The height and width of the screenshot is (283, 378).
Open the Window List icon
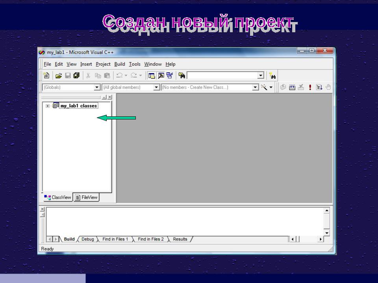(170, 75)
